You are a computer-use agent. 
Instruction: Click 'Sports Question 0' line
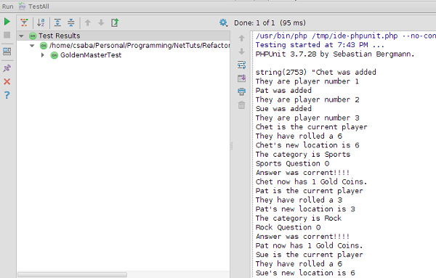pos(293,163)
